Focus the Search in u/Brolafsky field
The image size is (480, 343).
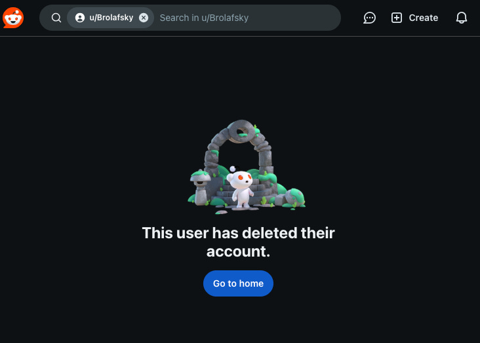[x=248, y=18]
